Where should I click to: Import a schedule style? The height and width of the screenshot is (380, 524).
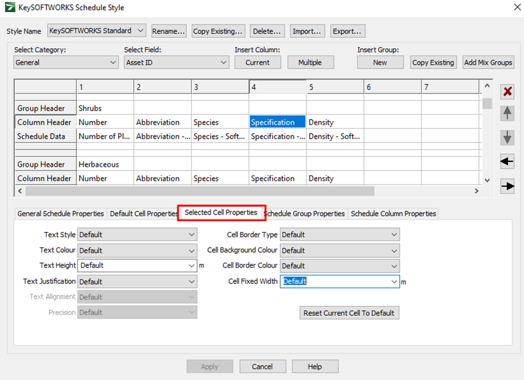click(307, 31)
